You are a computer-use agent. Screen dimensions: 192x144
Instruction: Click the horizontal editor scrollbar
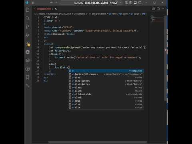[x=98, y=142]
